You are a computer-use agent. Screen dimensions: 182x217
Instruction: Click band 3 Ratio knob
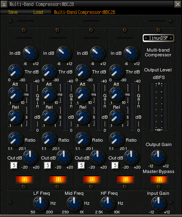(x=83, y=140)
